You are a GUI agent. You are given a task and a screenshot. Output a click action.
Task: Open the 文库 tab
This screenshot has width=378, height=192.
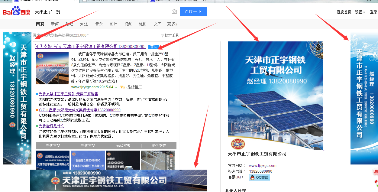tap(158, 24)
